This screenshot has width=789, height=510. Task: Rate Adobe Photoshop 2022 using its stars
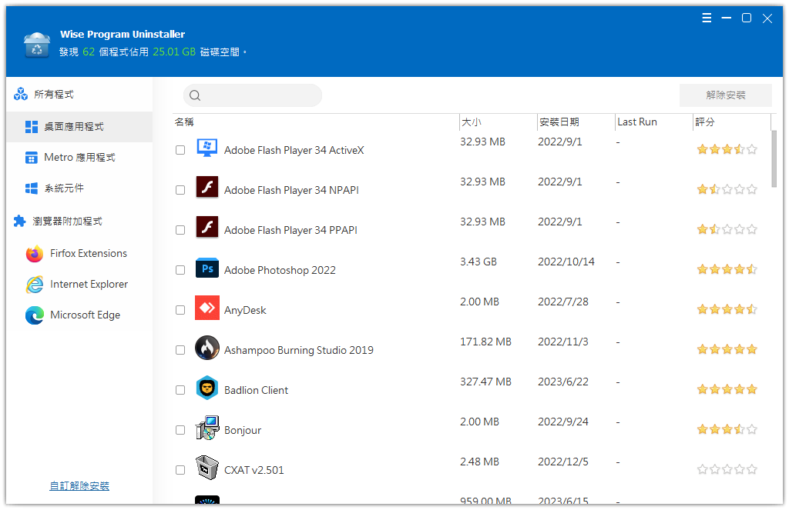(727, 269)
